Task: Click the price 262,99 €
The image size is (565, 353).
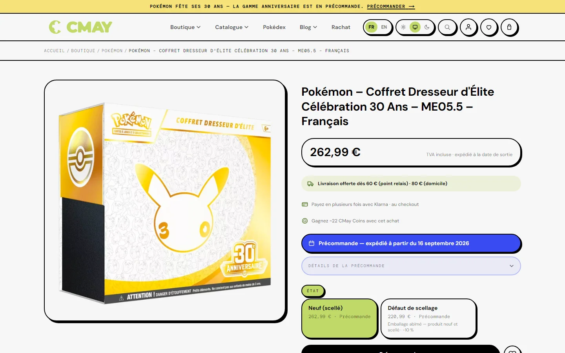Action: (335, 152)
